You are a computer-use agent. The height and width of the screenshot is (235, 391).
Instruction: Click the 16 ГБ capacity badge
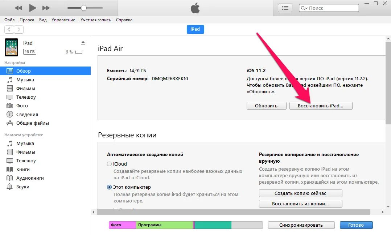30,52
